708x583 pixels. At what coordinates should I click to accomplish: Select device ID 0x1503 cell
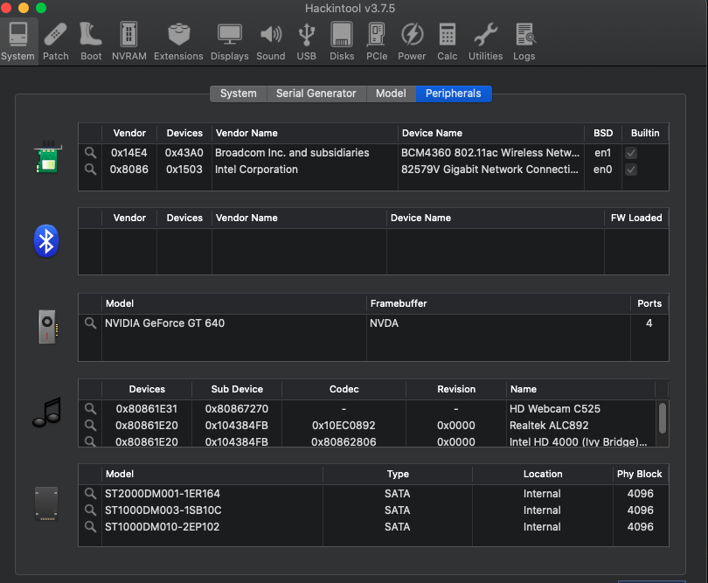tap(184, 170)
